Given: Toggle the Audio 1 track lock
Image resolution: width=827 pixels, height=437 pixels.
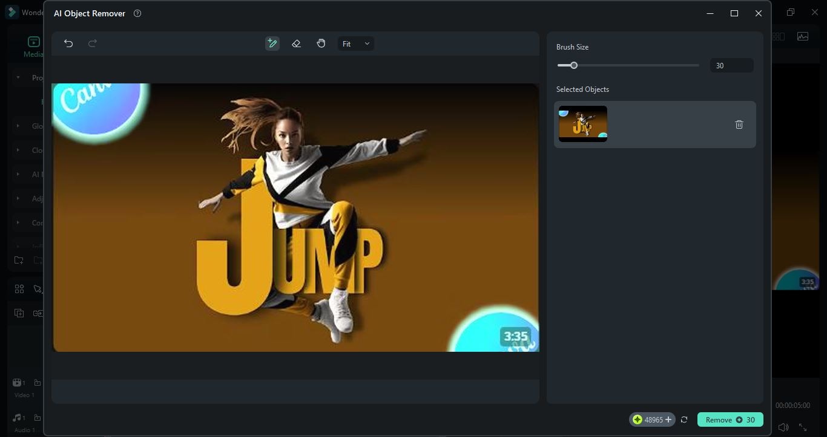Looking at the screenshot, I should pos(38,418).
